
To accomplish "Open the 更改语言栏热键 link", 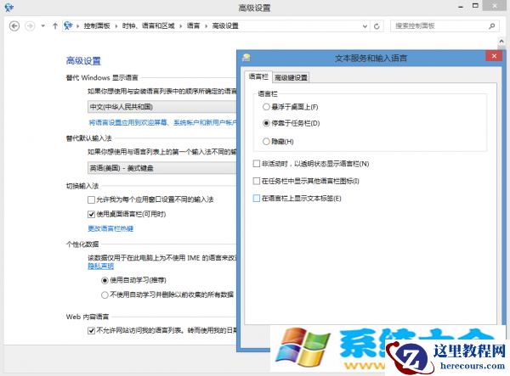I will [110, 228].
